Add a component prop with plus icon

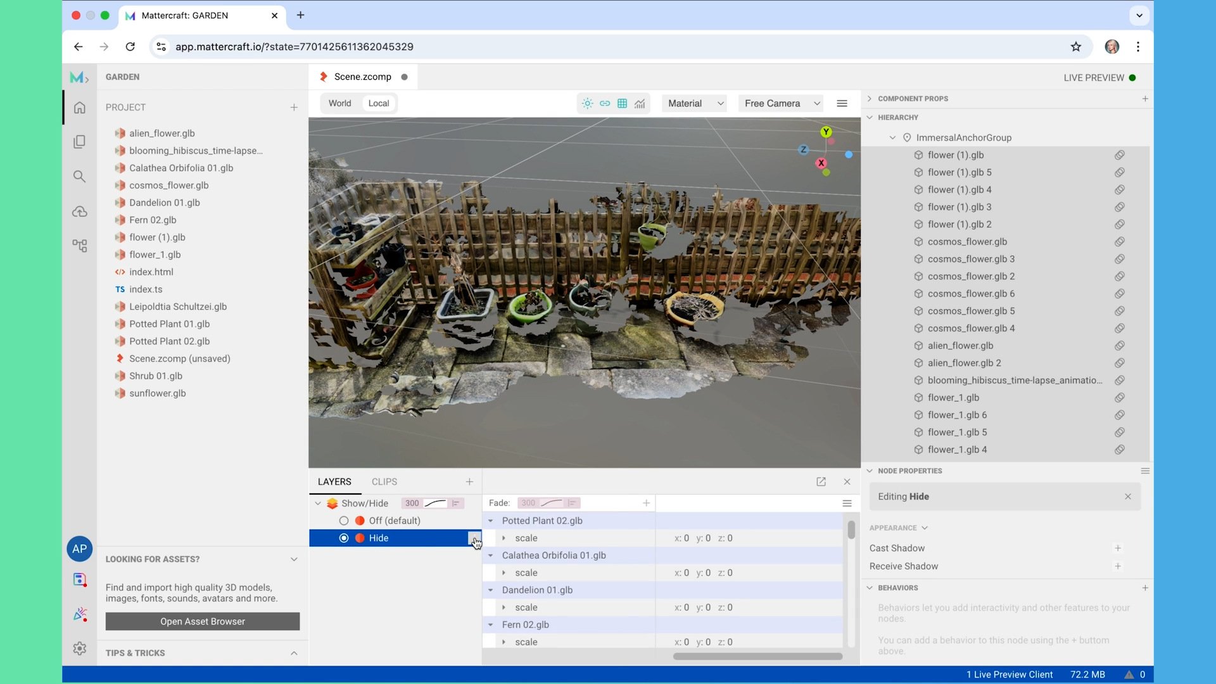click(1145, 99)
